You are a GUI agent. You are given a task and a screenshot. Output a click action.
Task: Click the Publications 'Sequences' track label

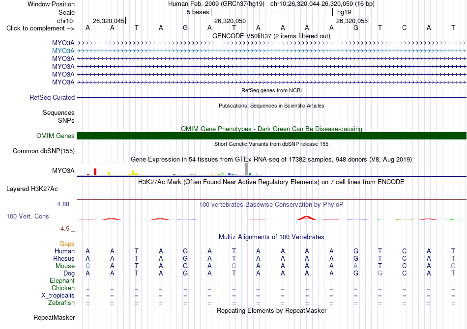[58, 113]
